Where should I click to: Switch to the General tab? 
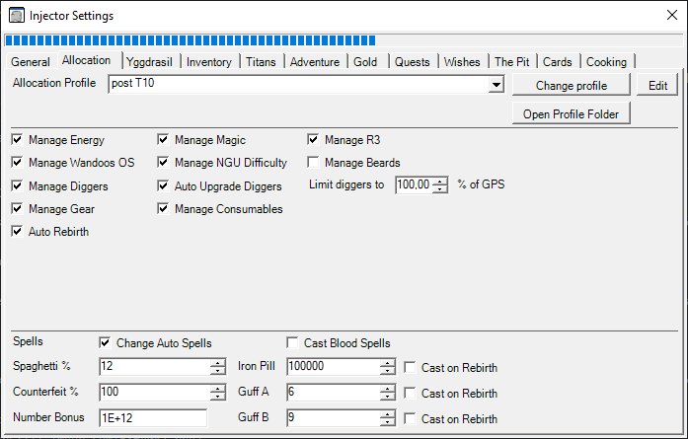31,62
